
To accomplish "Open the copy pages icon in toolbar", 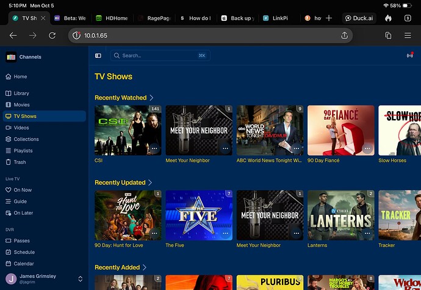I will tap(388, 35).
